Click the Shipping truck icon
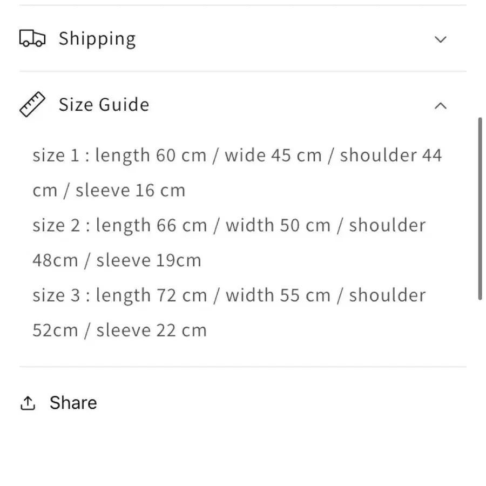Viewport: 486px width, 486px height. [32, 38]
